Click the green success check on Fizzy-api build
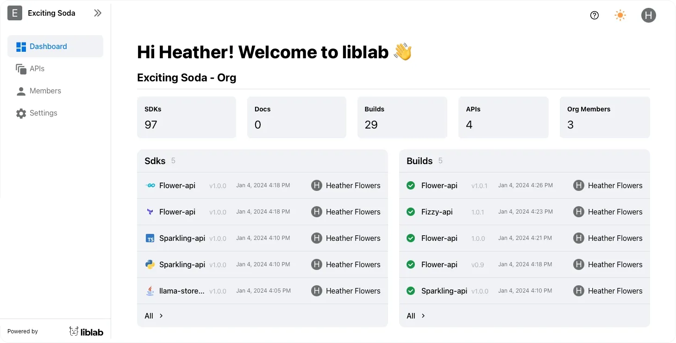This screenshot has height=343, width=676. click(x=411, y=211)
